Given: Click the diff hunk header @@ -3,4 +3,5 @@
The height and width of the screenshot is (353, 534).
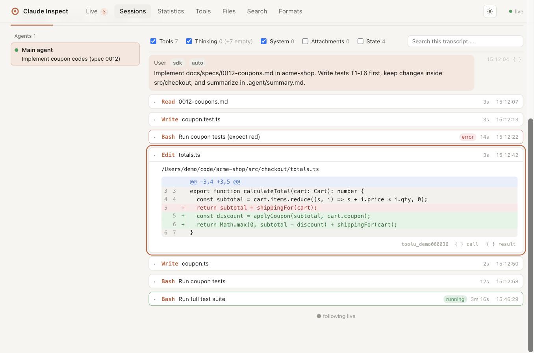Looking at the screenshot, I should [339, 182].
